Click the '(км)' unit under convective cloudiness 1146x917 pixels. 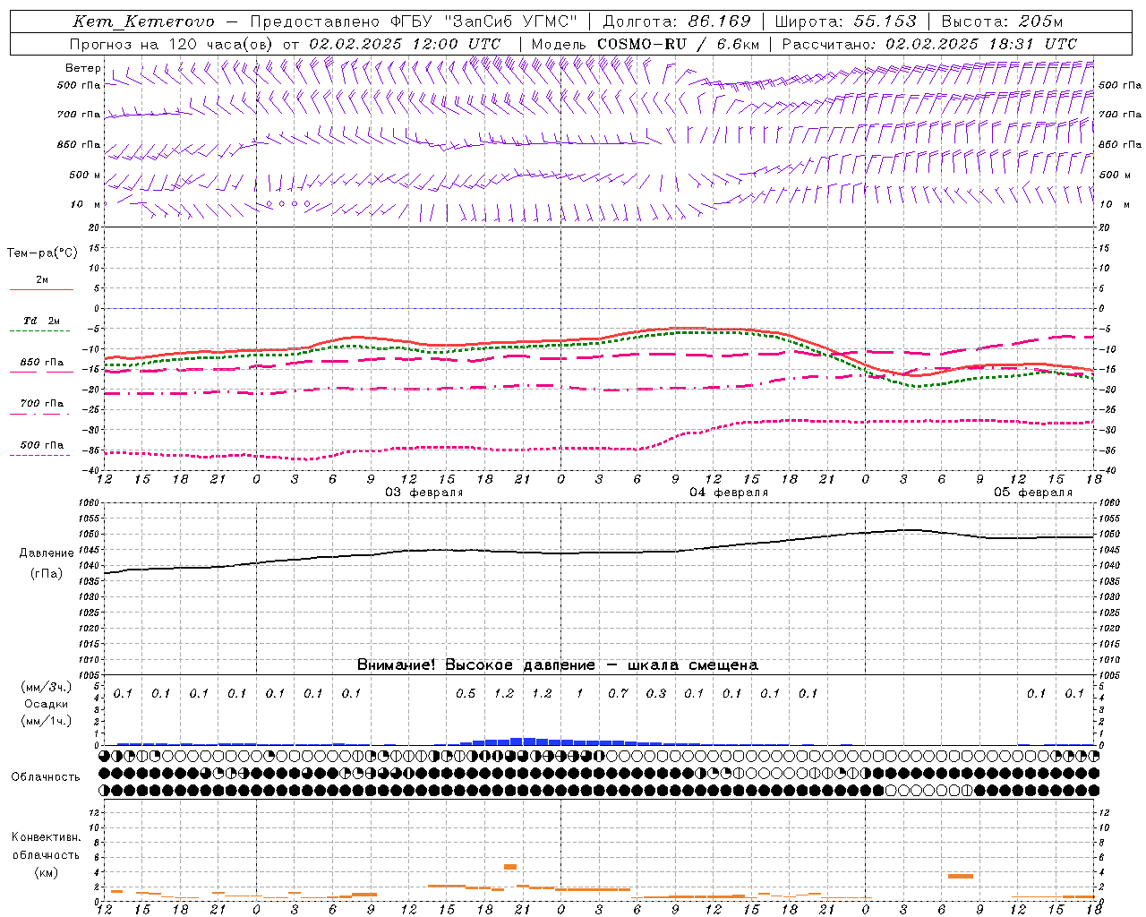46,872
